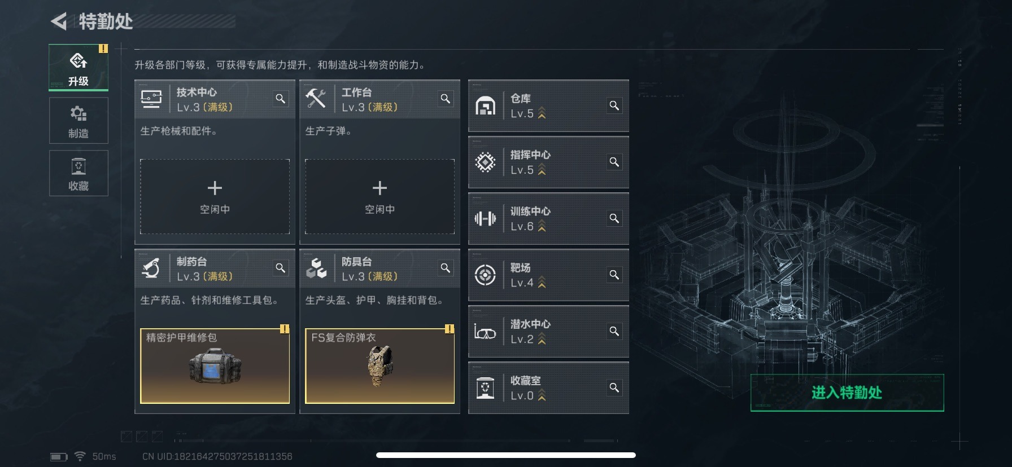Click the 进入特勤处 button
Viewport: 1012px width, 467px height.
[847, 393]
